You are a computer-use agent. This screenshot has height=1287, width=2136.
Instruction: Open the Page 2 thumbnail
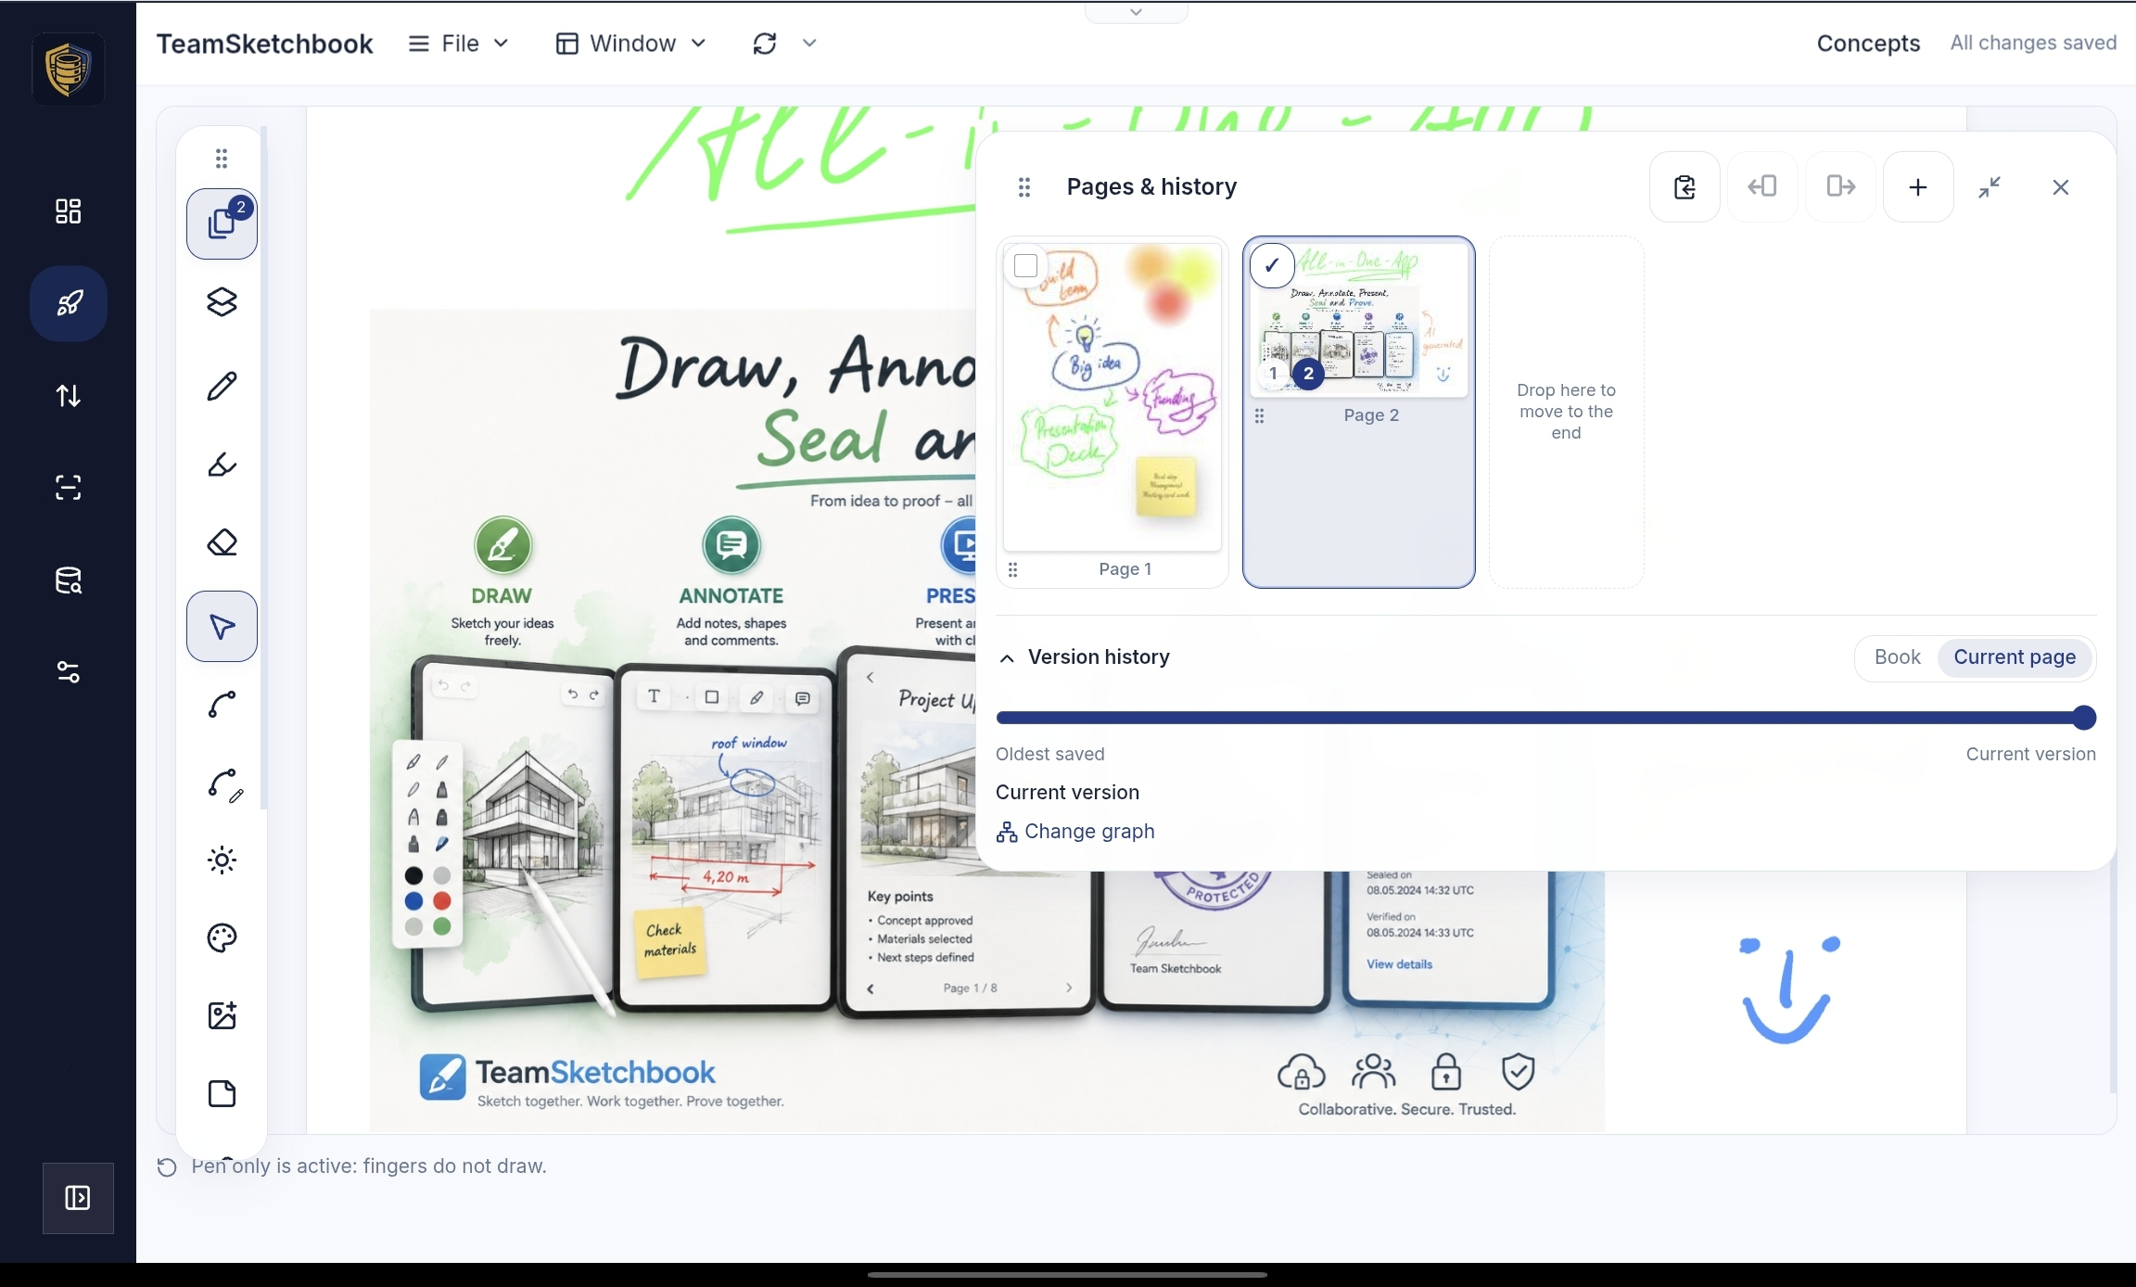1359,321
